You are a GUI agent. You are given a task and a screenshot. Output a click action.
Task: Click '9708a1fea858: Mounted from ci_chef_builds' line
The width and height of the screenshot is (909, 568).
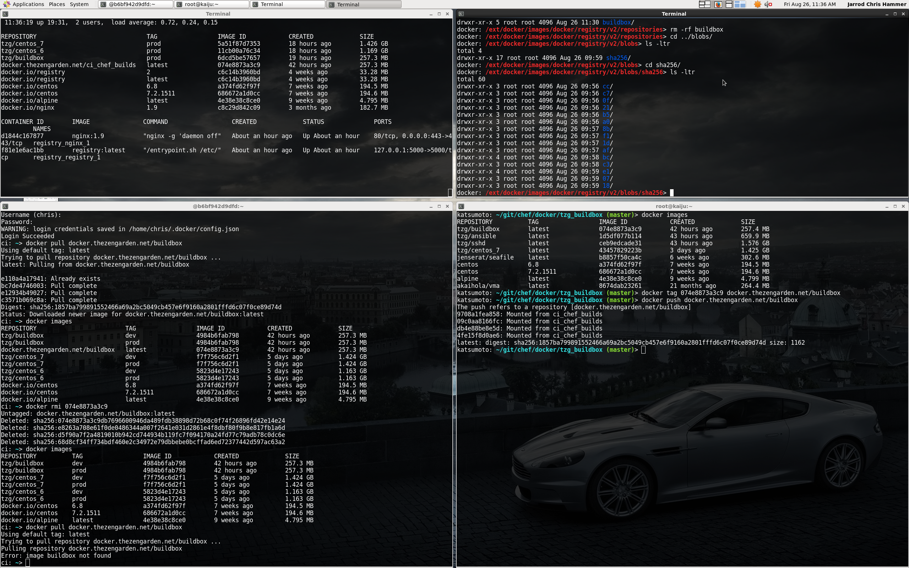530,315
